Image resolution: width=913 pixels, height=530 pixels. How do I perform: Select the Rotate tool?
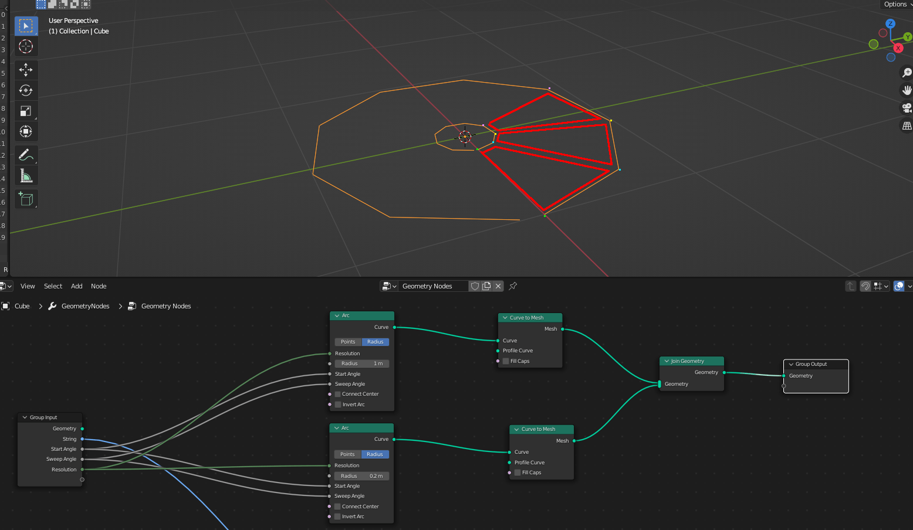click(x=26, y=90)
